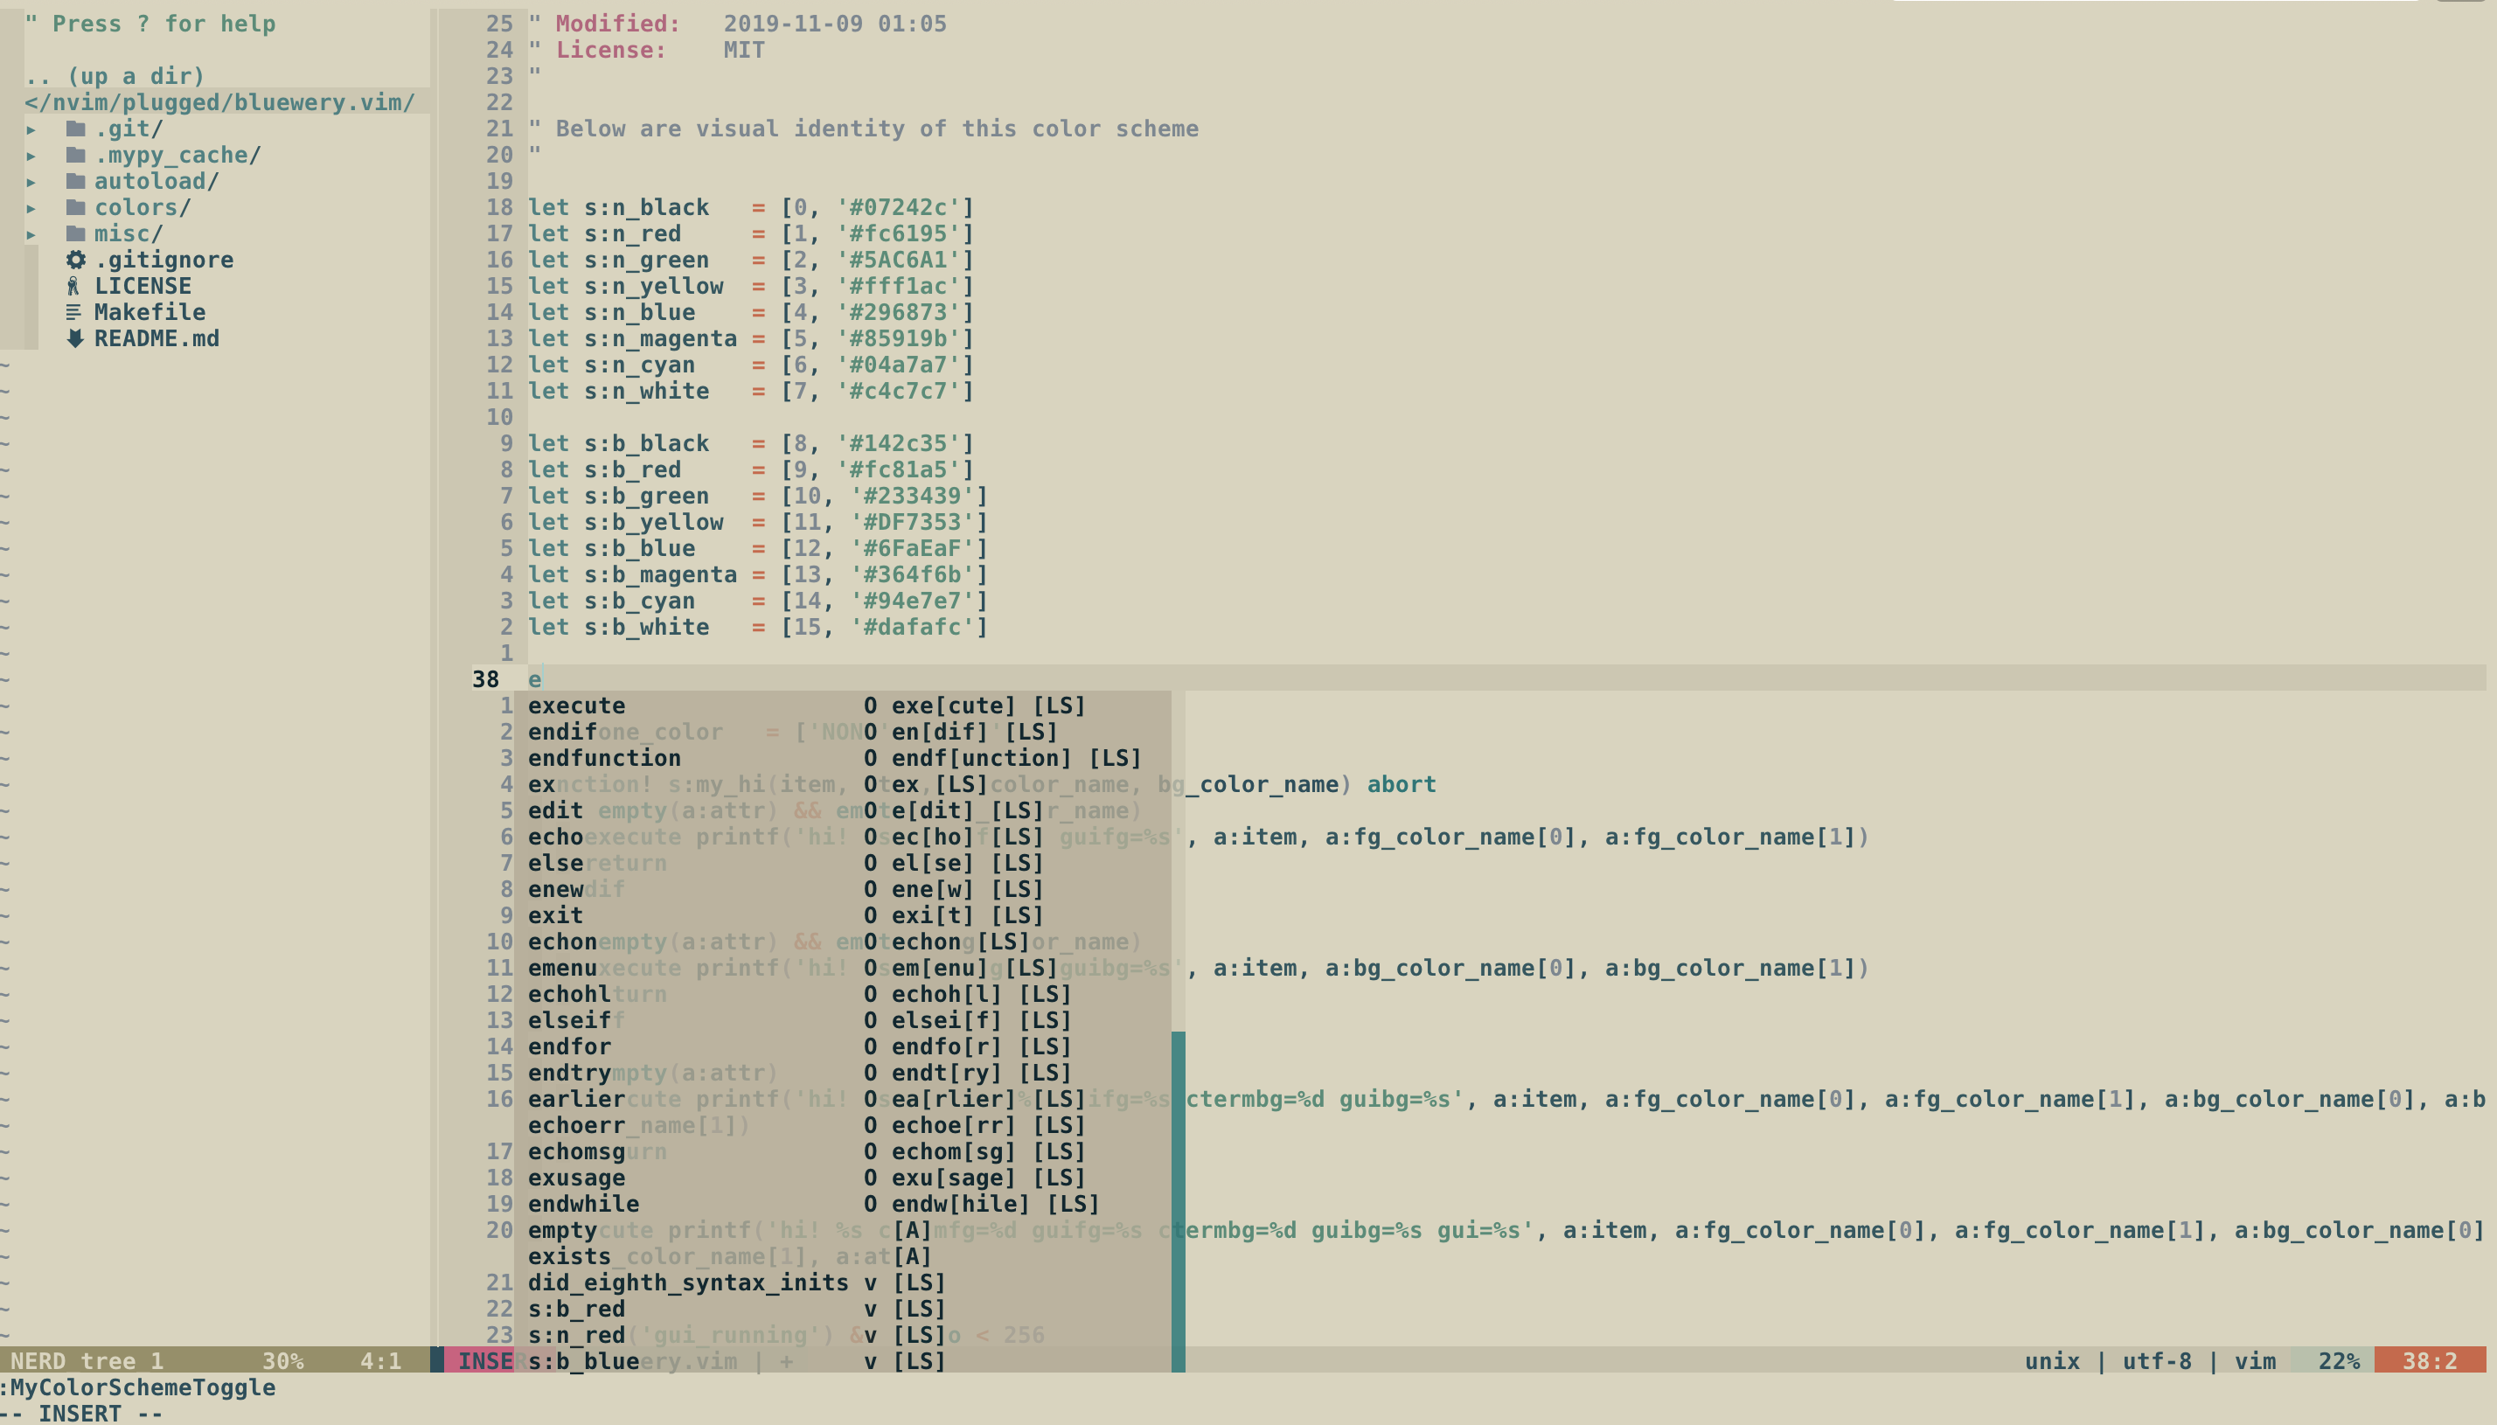The height and width of the screenshot is (1425, 2497).
Task: Select s:b_red variable completion
Action: coord(576,1309)
